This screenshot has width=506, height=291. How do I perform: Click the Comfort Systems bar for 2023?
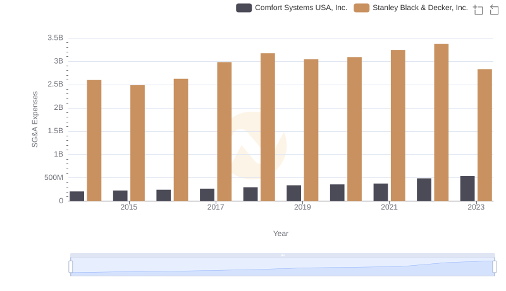pos(467,188)
